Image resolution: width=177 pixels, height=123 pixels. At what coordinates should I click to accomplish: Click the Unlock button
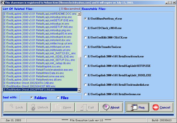click(39, 107)
